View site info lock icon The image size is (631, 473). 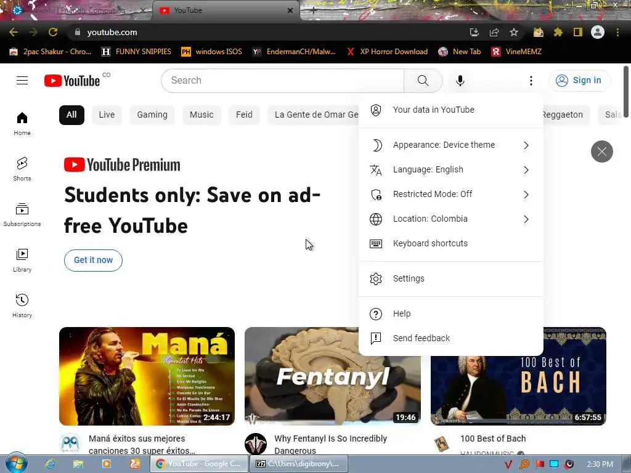click(x=78, y=32)
